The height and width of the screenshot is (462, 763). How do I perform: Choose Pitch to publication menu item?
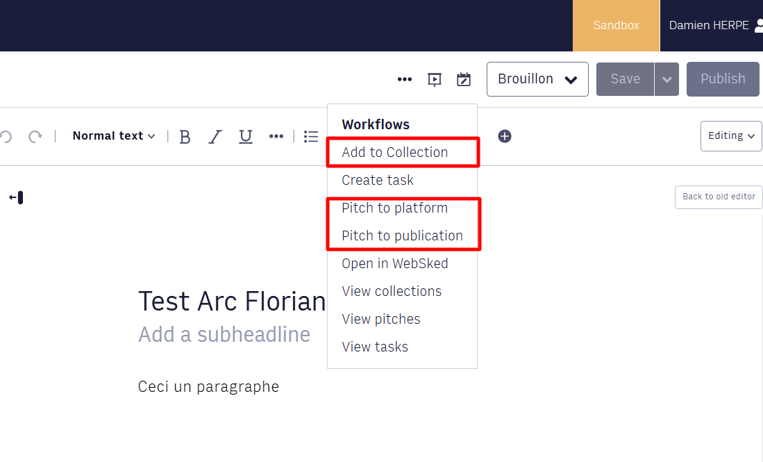click(x=402, y=236)
